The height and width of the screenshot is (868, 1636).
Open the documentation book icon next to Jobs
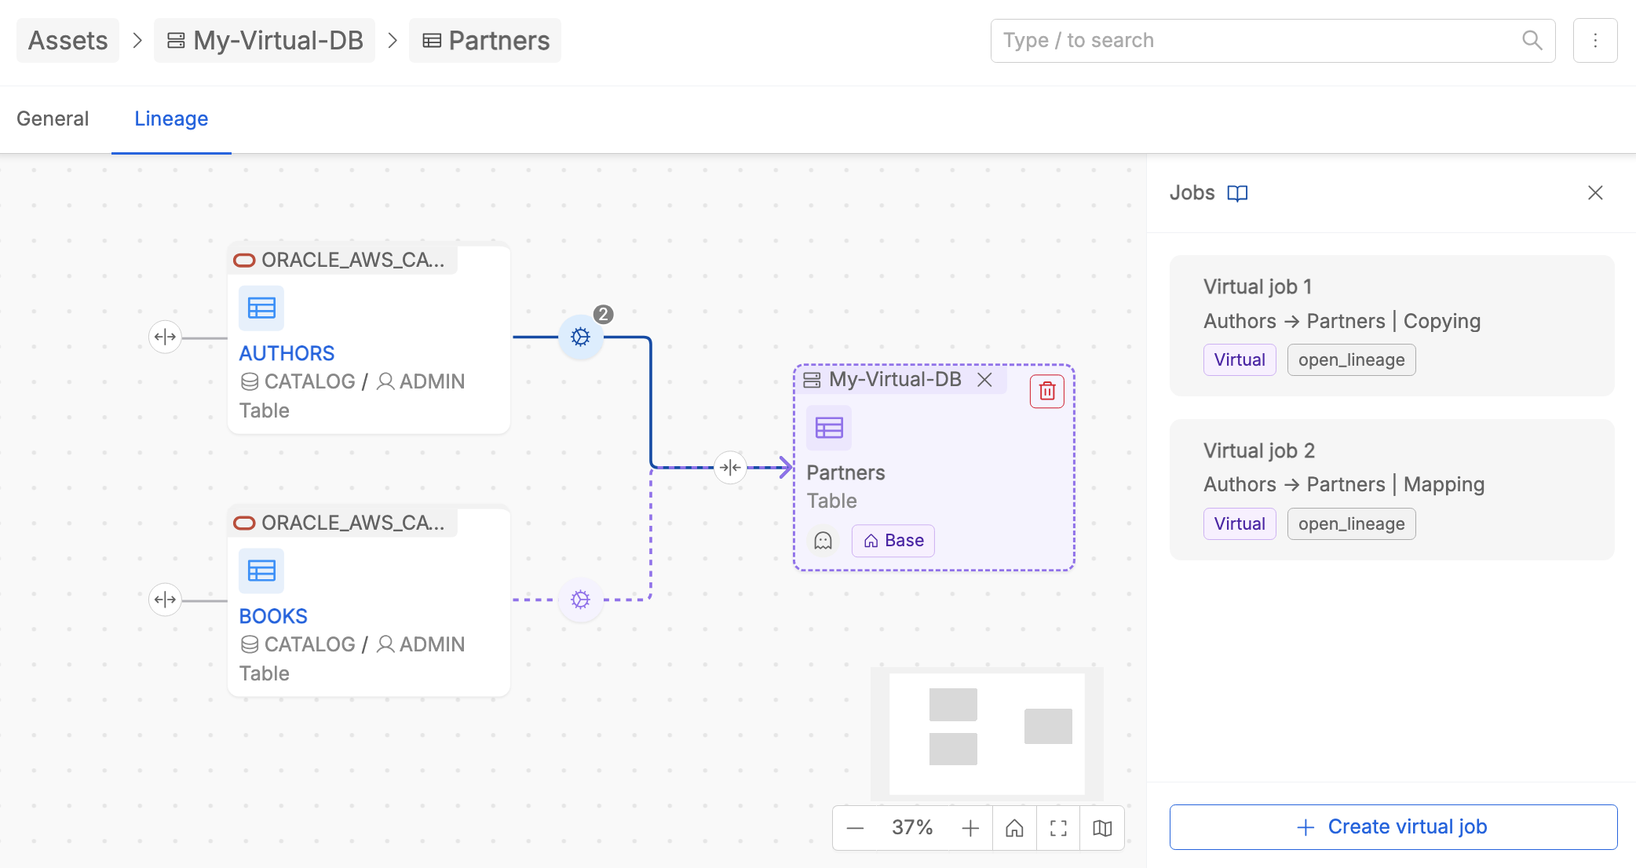1238,193
